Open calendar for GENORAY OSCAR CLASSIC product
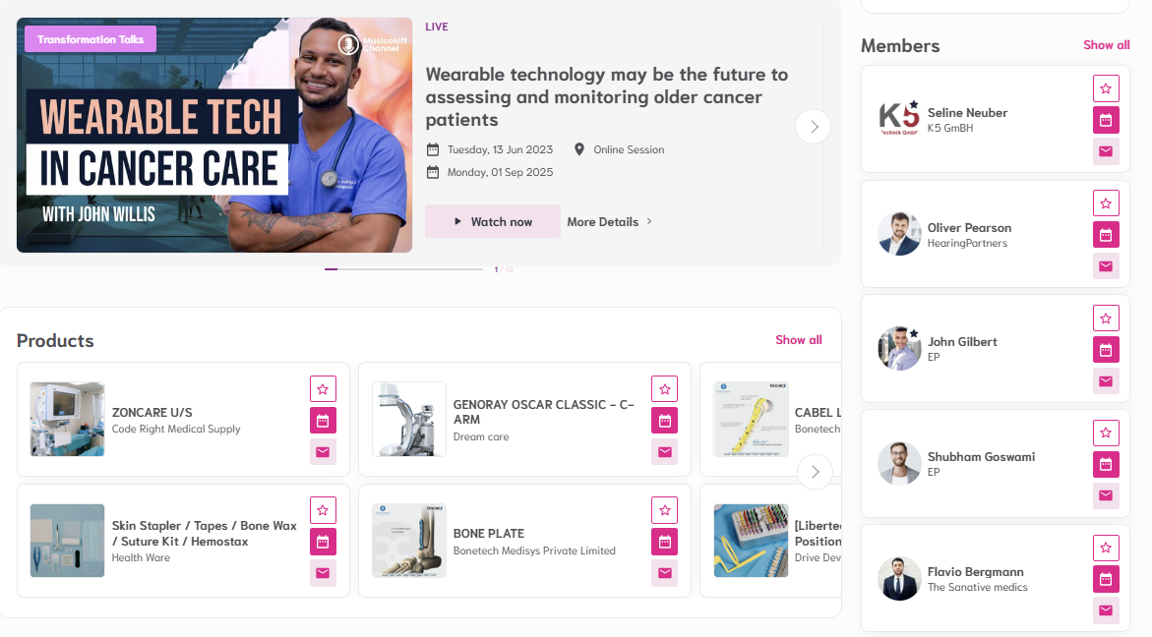 coord(664,421)
